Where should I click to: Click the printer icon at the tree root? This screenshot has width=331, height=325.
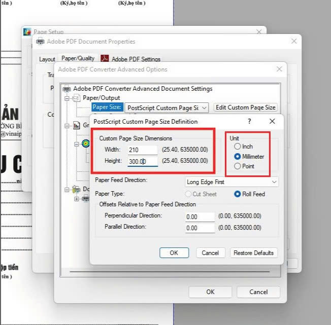(x=67, y=89)
